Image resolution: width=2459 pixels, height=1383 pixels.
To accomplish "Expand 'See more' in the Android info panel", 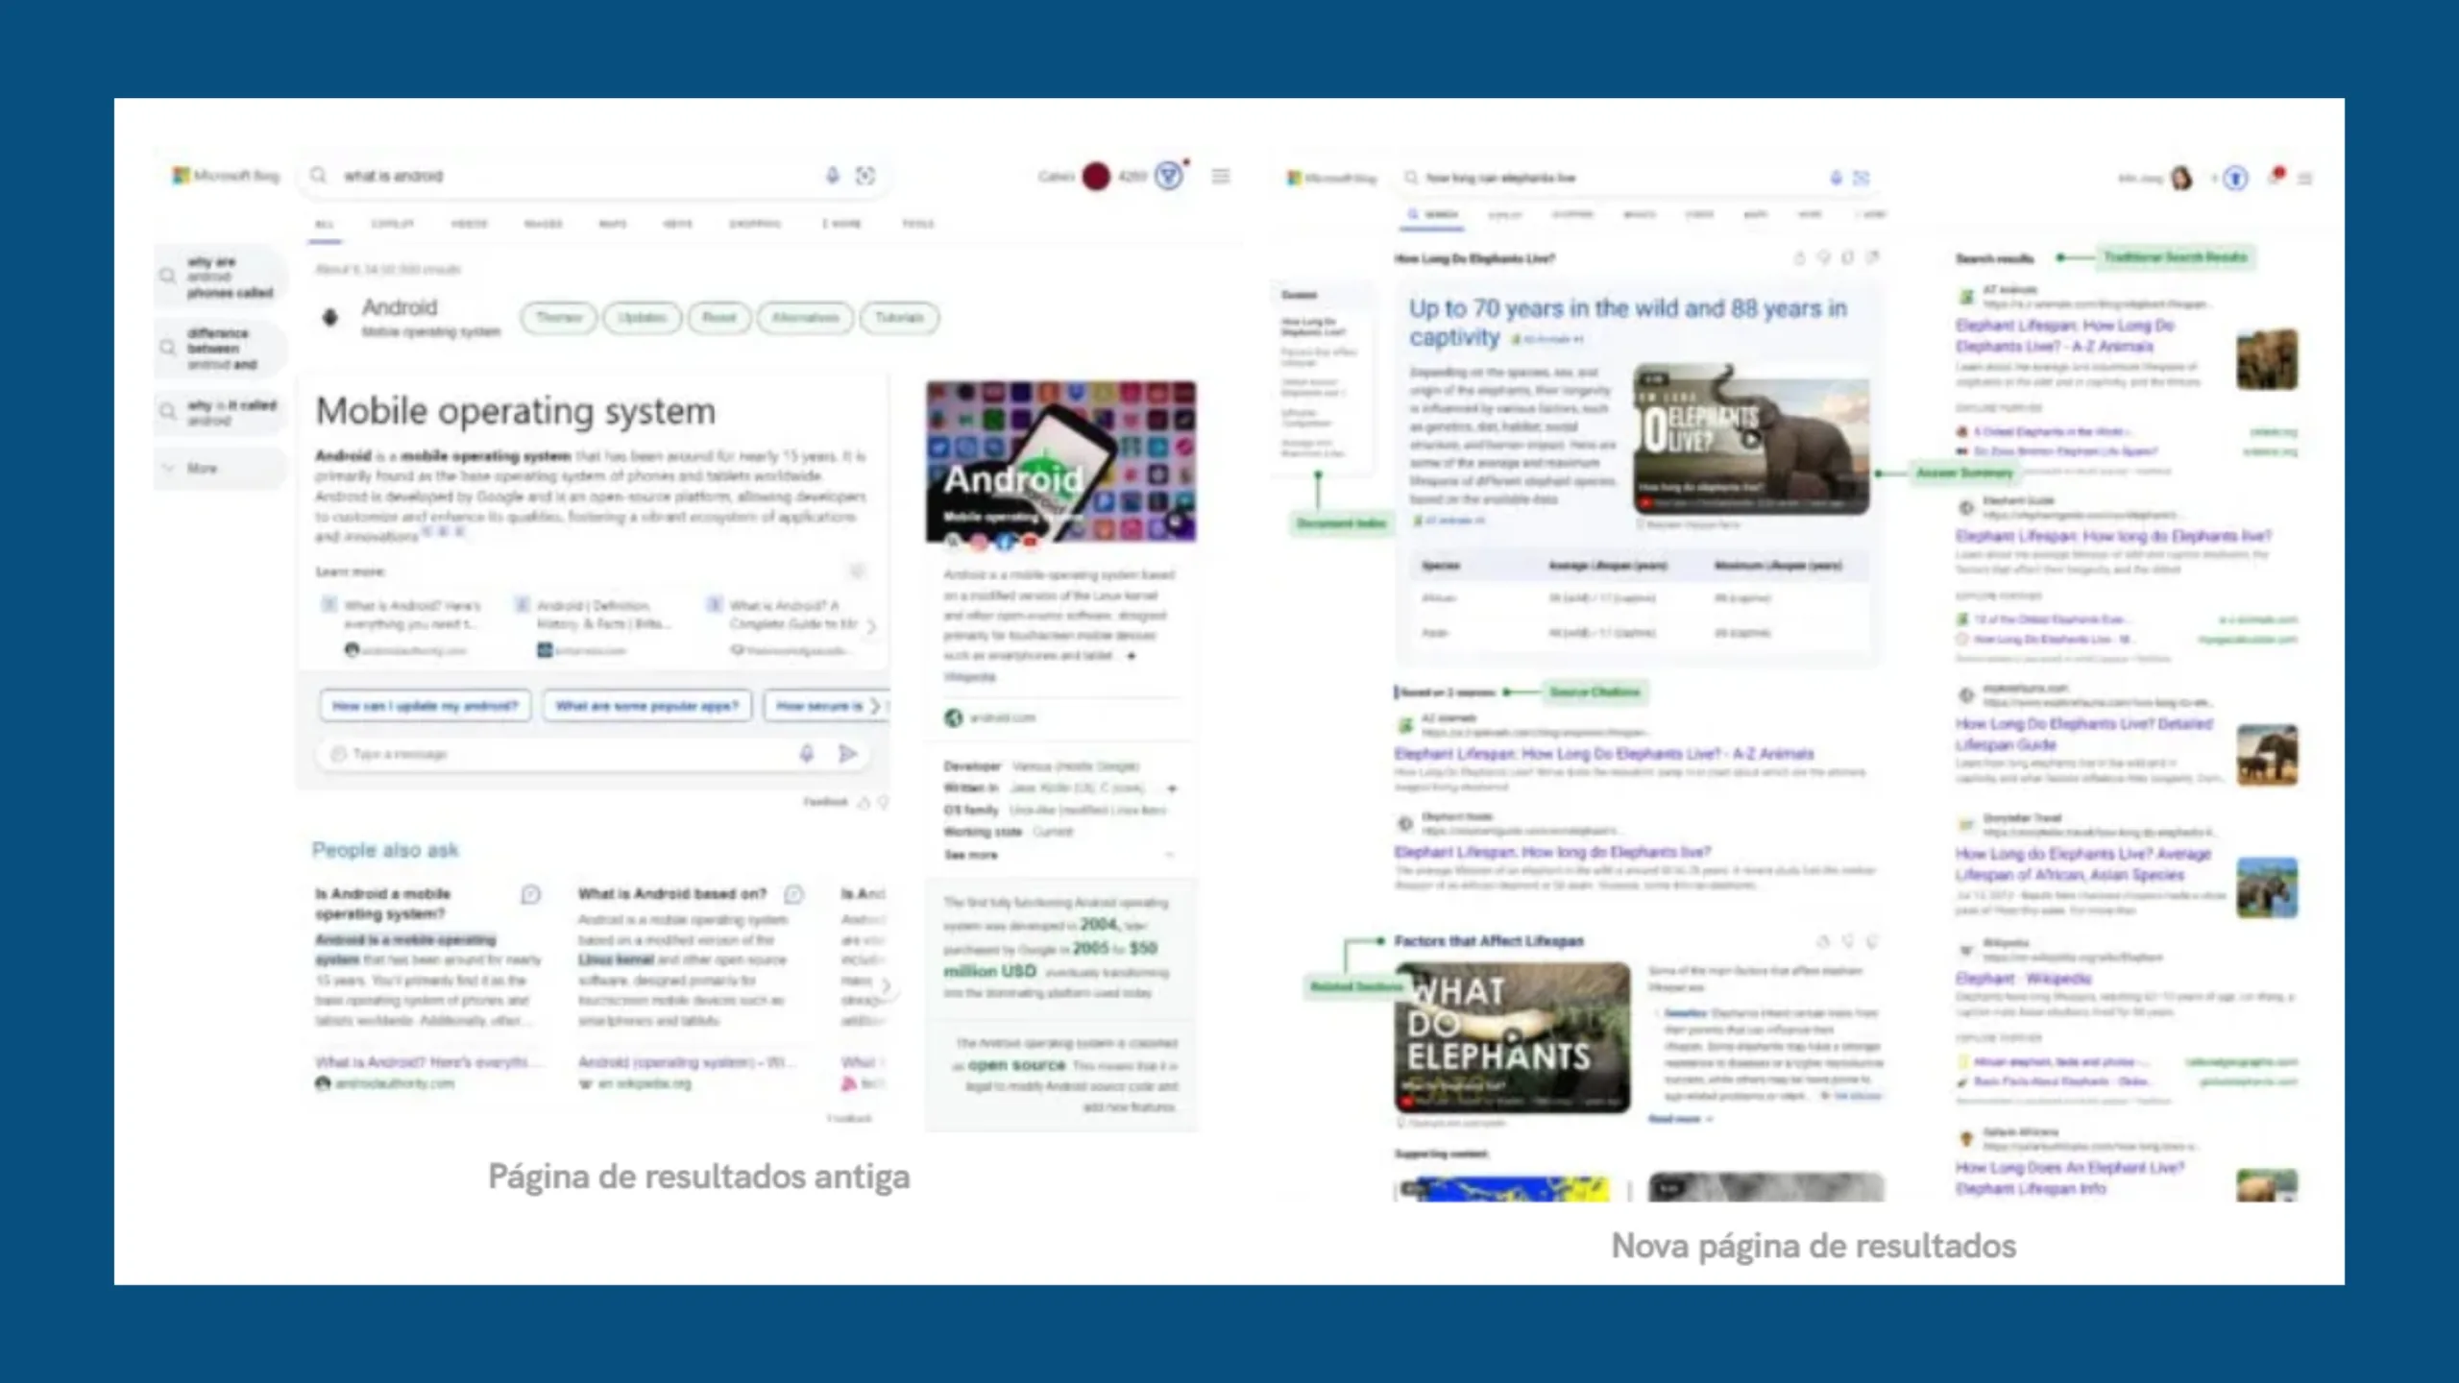I will [x=1059, y=855].
